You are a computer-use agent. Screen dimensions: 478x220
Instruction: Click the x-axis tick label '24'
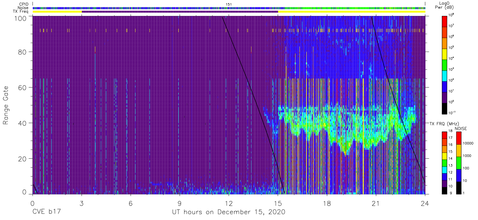(x=425, y=203)
